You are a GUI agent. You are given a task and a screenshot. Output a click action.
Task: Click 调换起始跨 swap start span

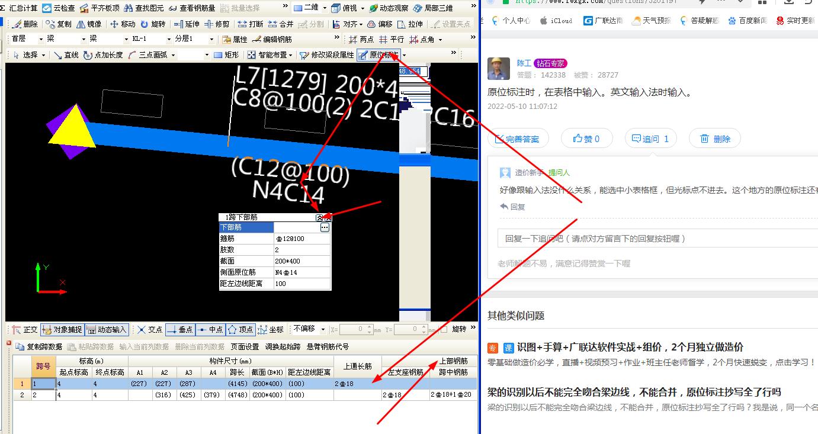tap(283, 346)
